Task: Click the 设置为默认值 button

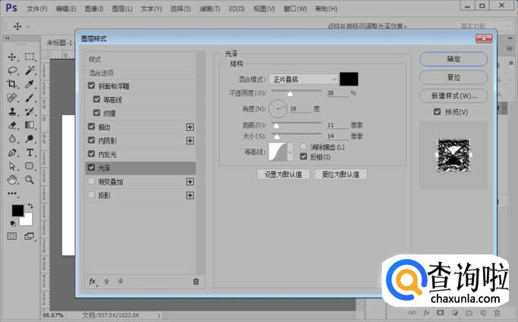Action: click(283, 174)
